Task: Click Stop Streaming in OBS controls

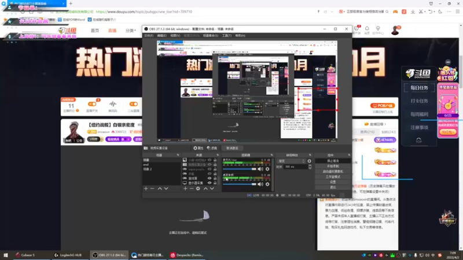Action: point(333,161)
